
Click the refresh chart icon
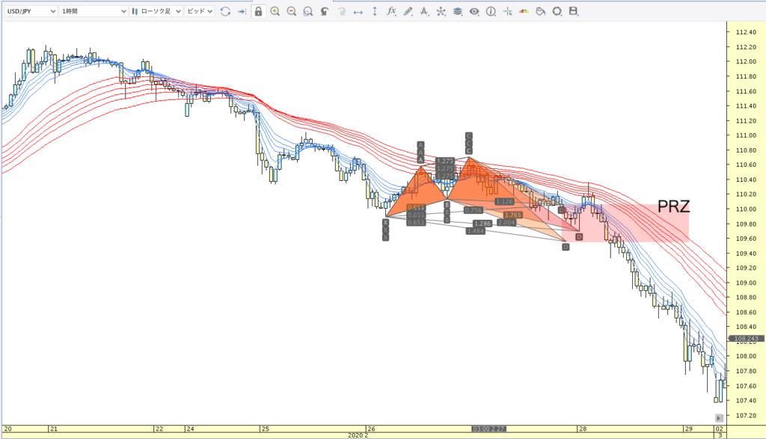pos(224,11)
